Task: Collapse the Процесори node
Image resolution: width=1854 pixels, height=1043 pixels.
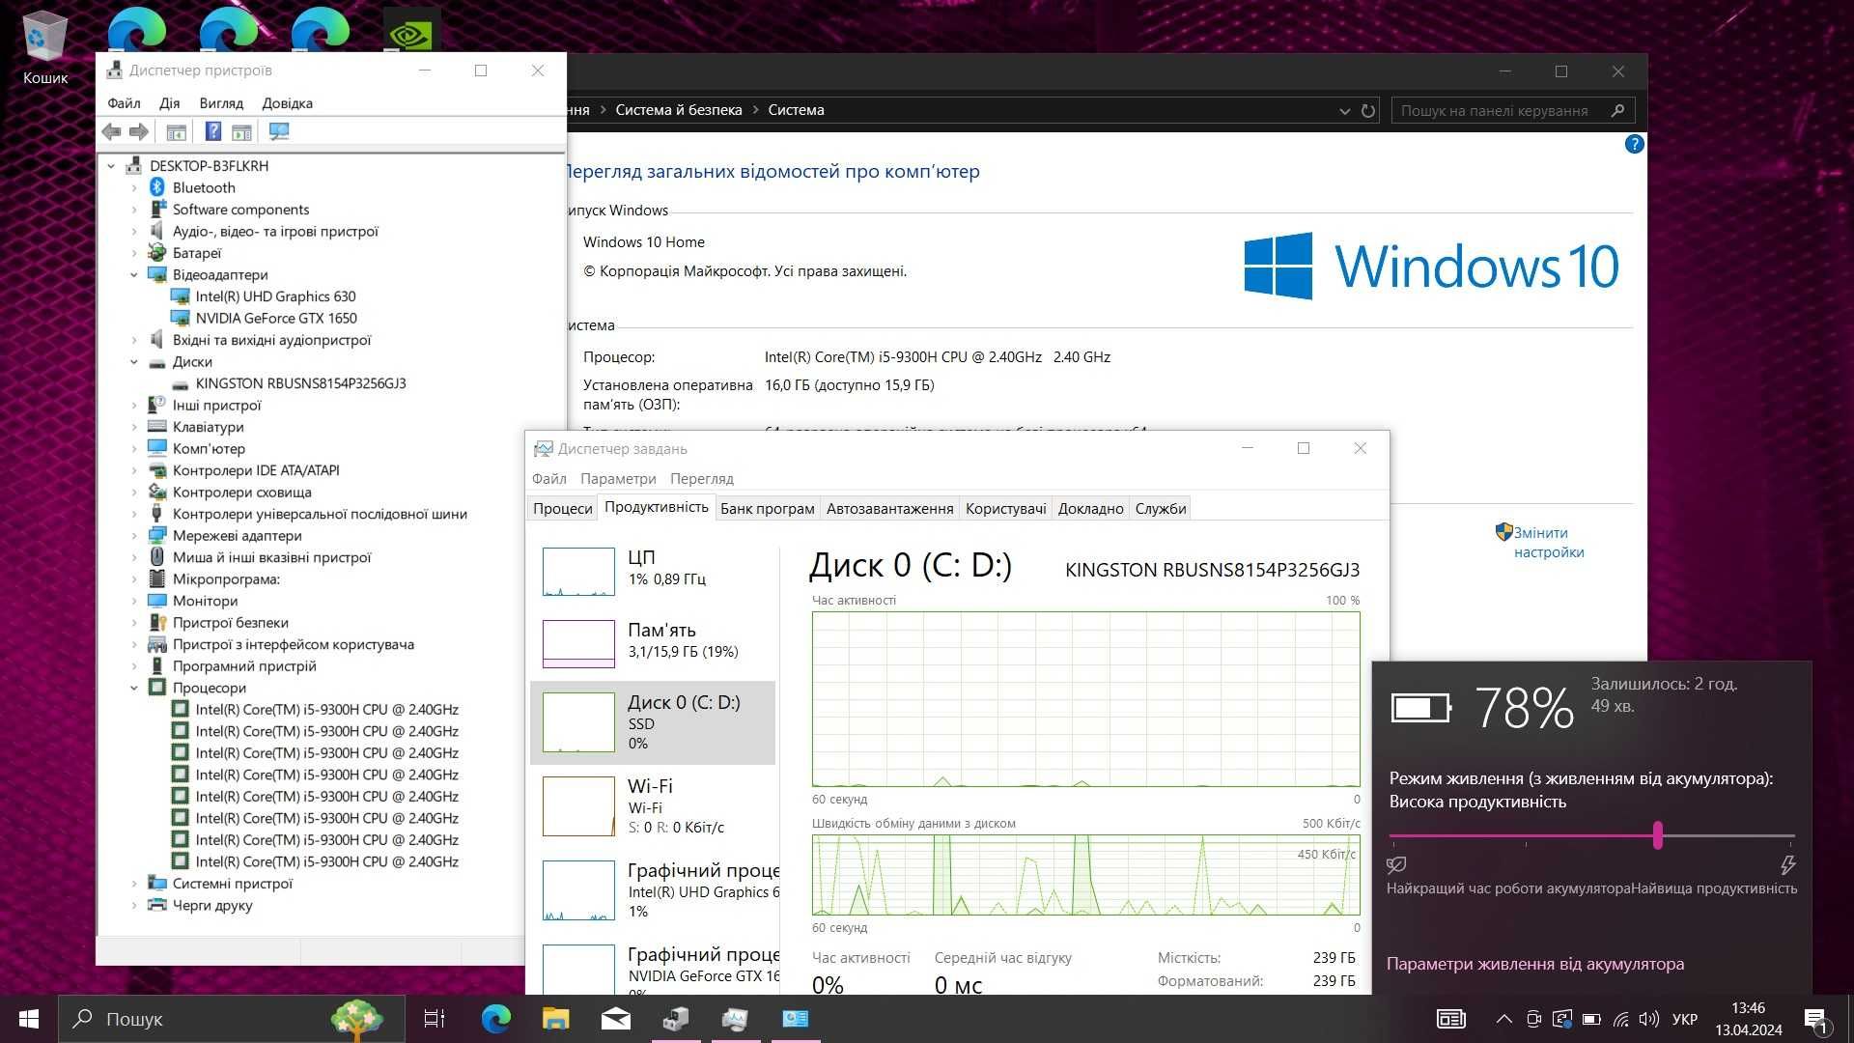Action: tap(134, 689)
